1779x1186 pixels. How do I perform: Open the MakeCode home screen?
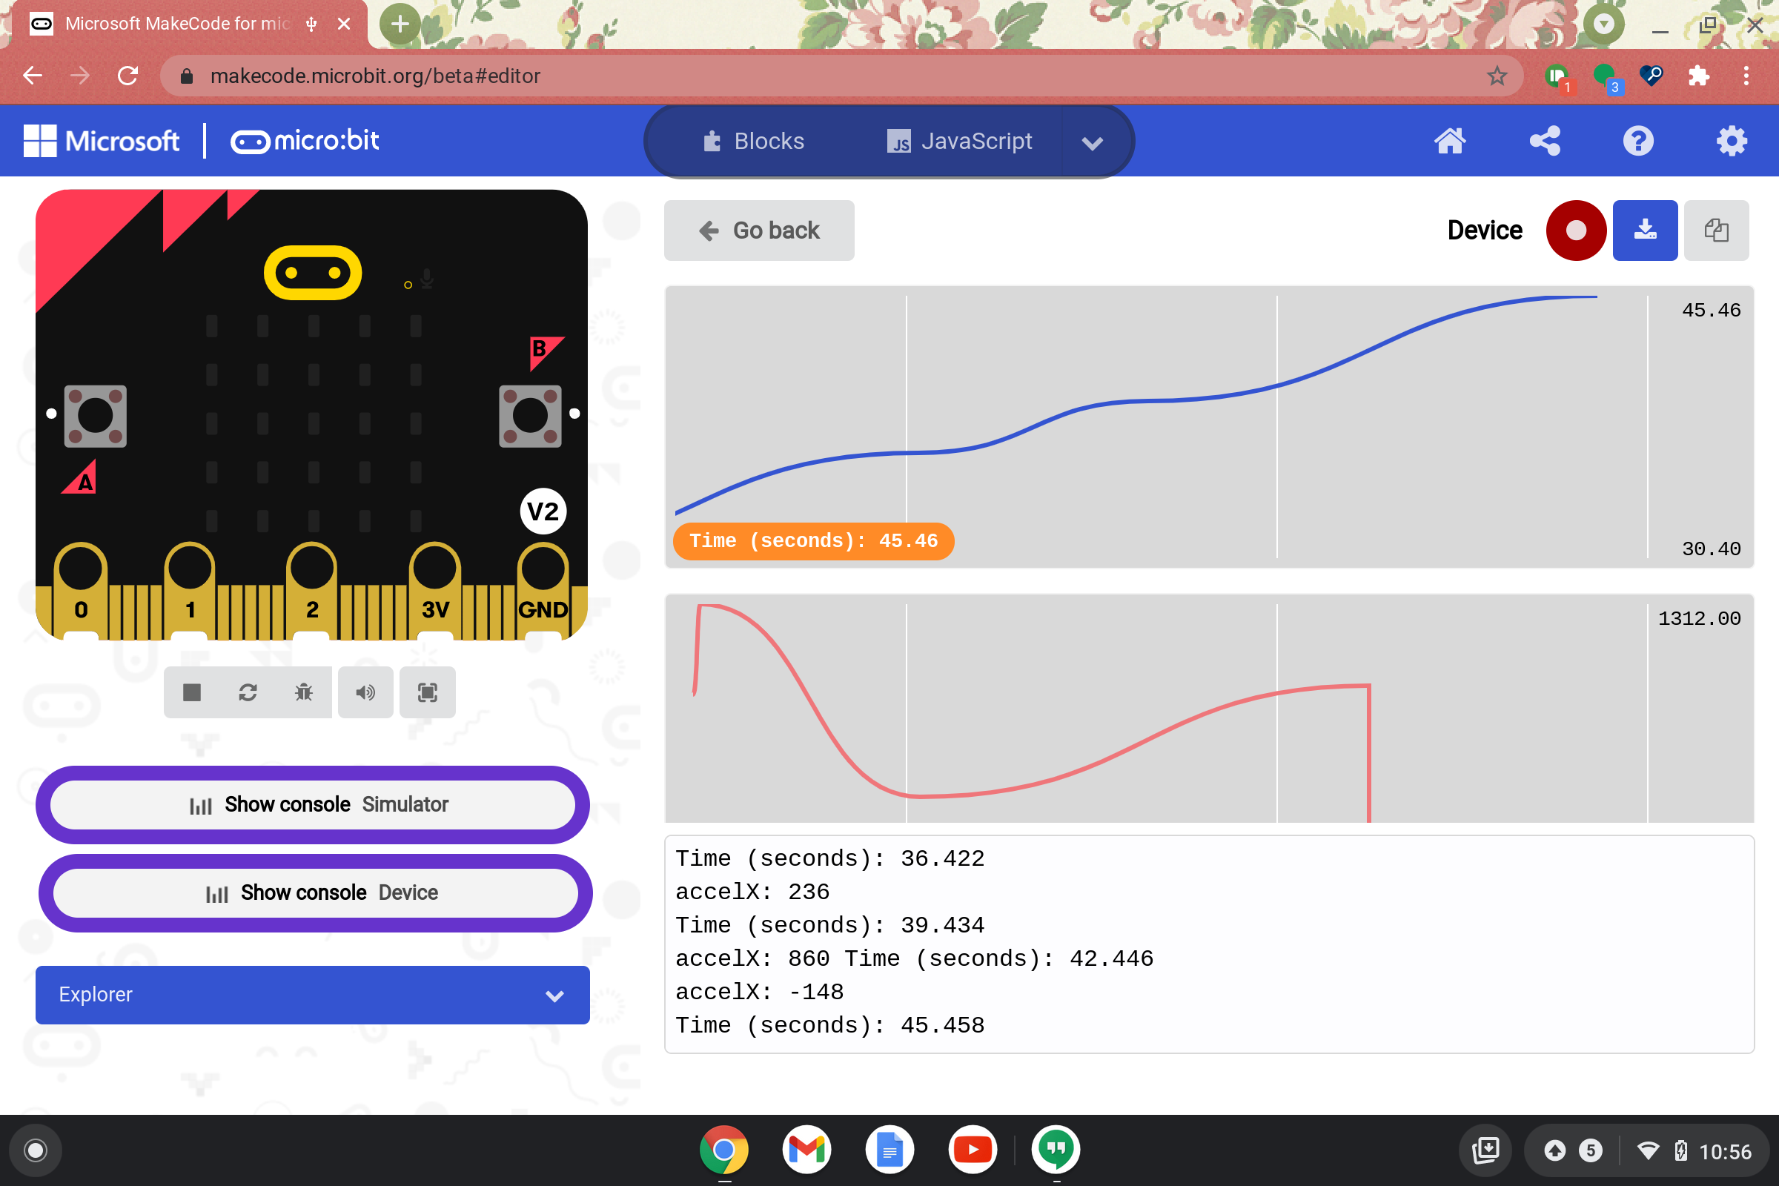click(x=1450, y=141)
